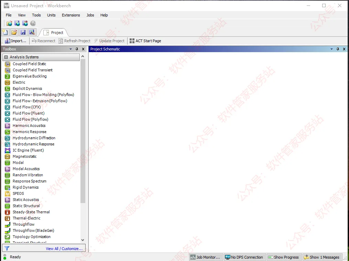Click the grey globe icon in top toolbar

pos(33,23)
